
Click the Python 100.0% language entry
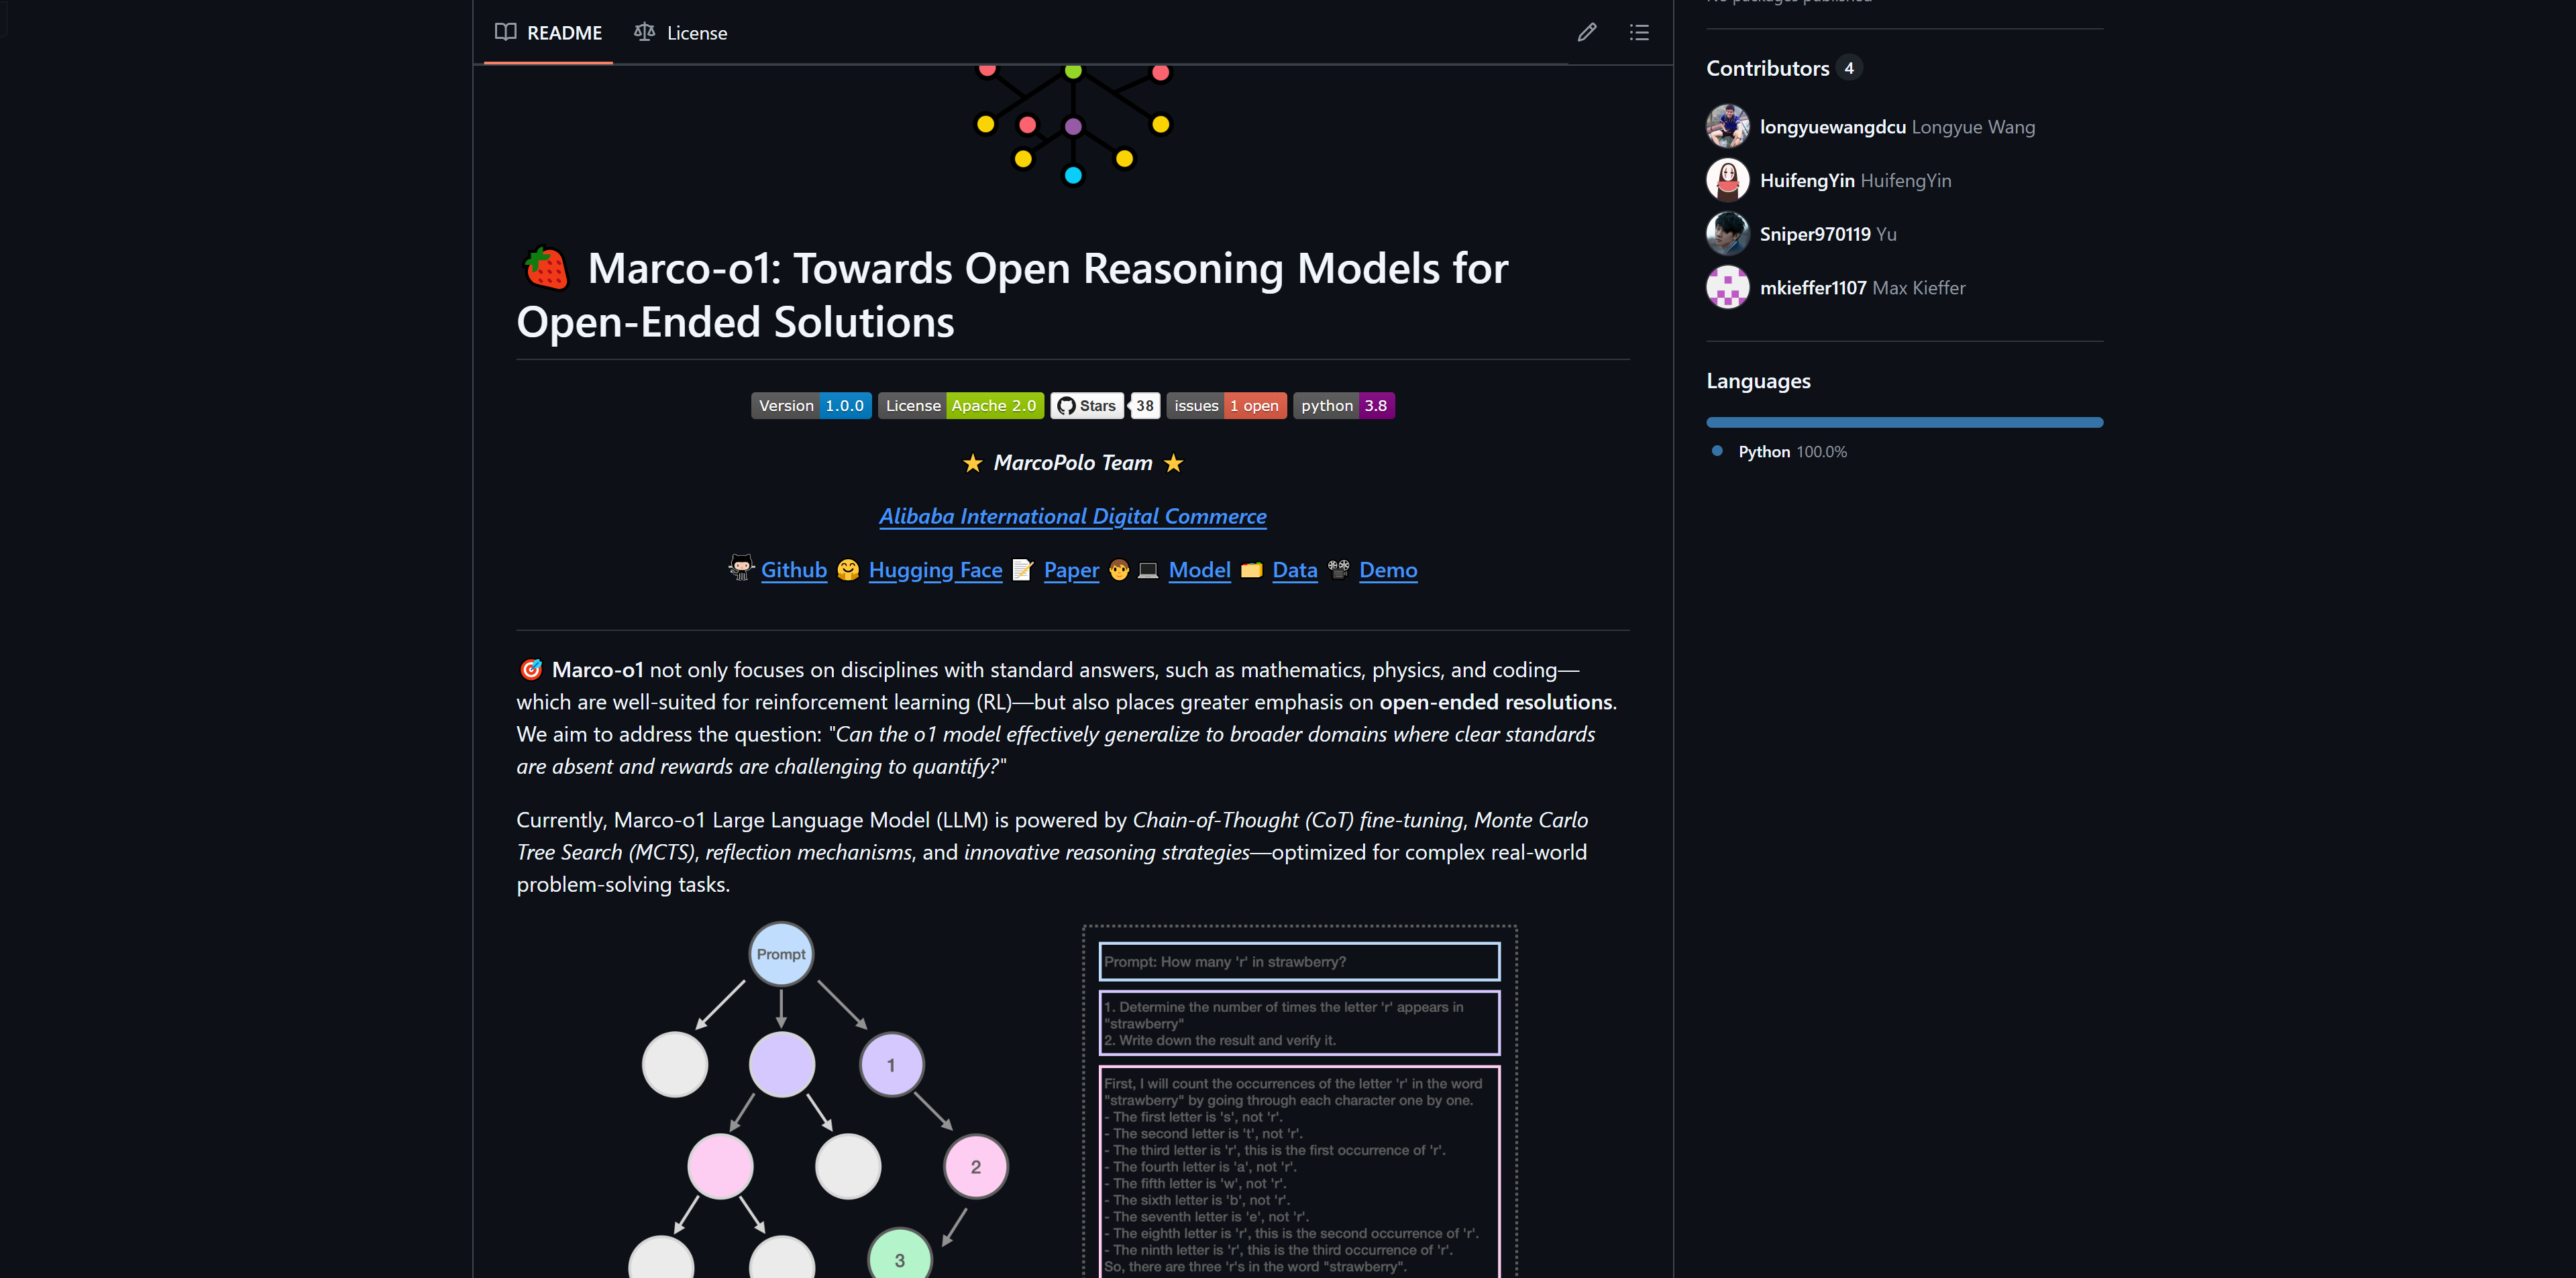[1780, 452]
